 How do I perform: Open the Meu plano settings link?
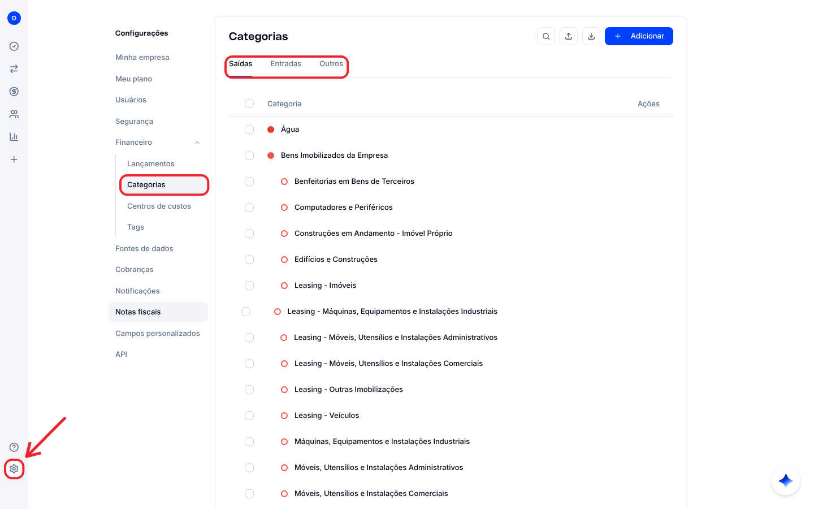pyautogui.click(x=133, y=79)
